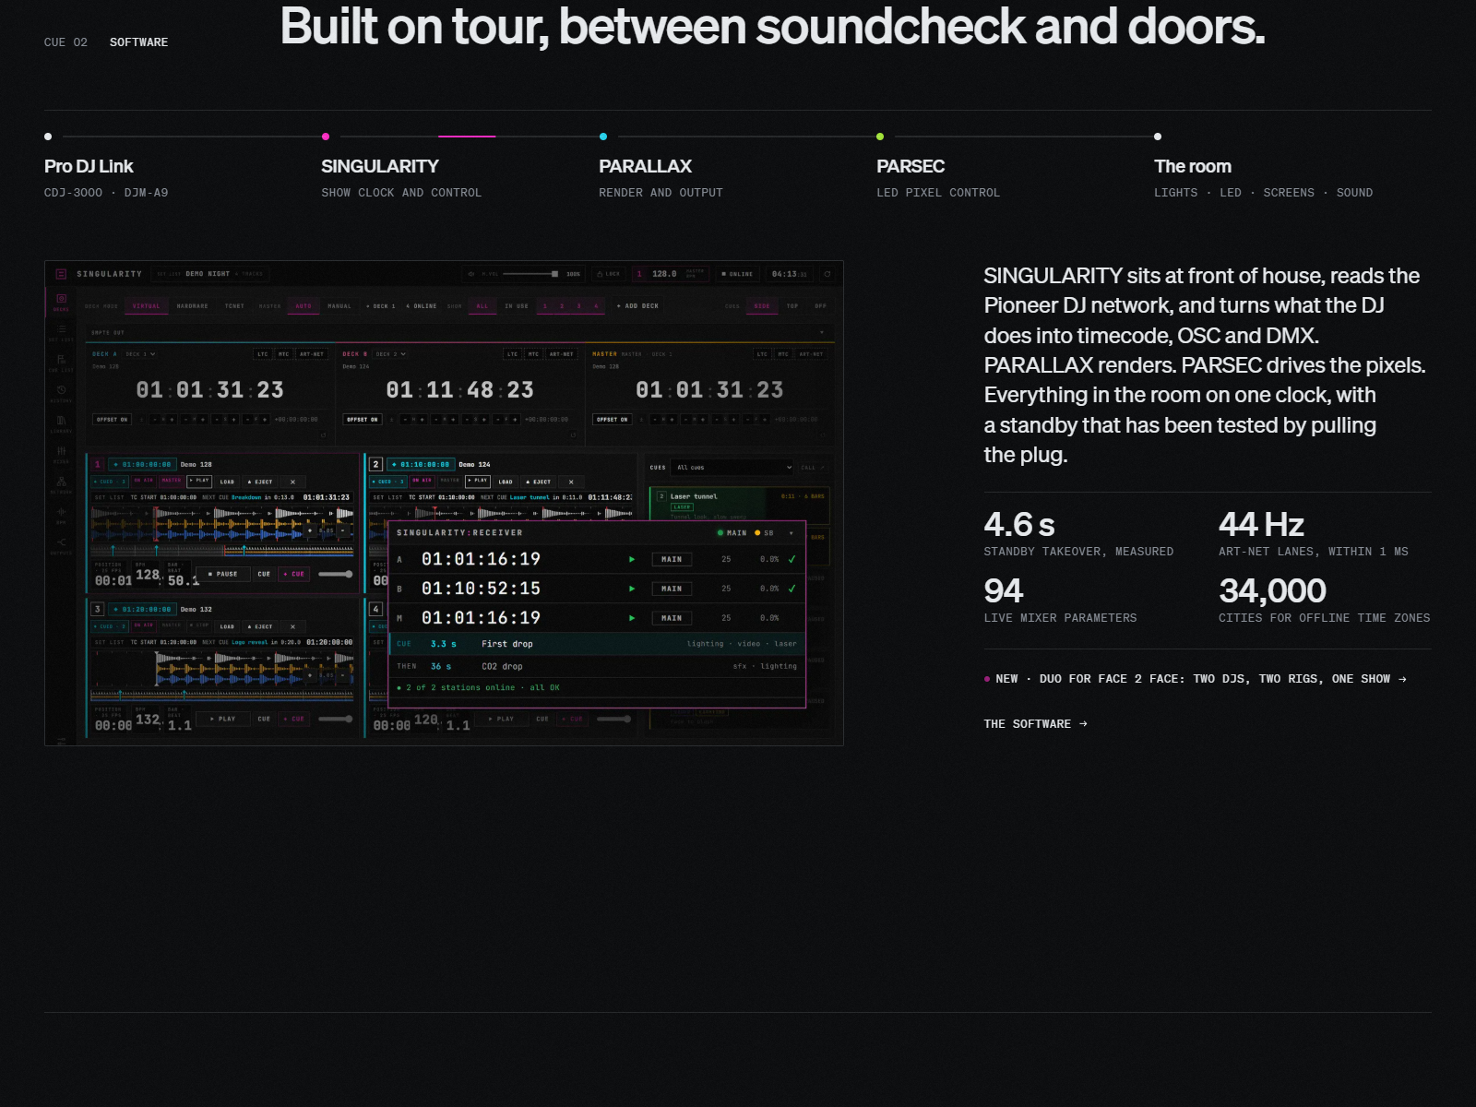The width and height of the screenshot is (1476, 1107).
Task: Select the HARDWARE deck mode tab
Action: 192,306
